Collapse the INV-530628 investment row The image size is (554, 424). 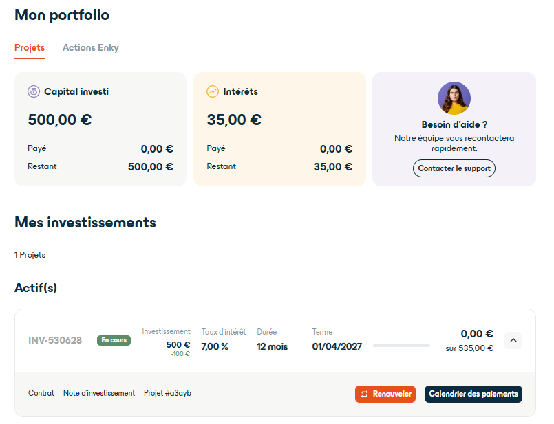click(x=513, y=340)
